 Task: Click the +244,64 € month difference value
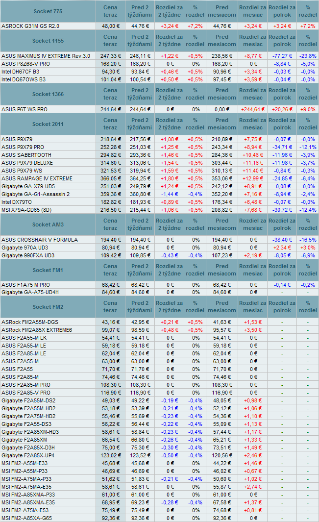[x=252, y=109]
